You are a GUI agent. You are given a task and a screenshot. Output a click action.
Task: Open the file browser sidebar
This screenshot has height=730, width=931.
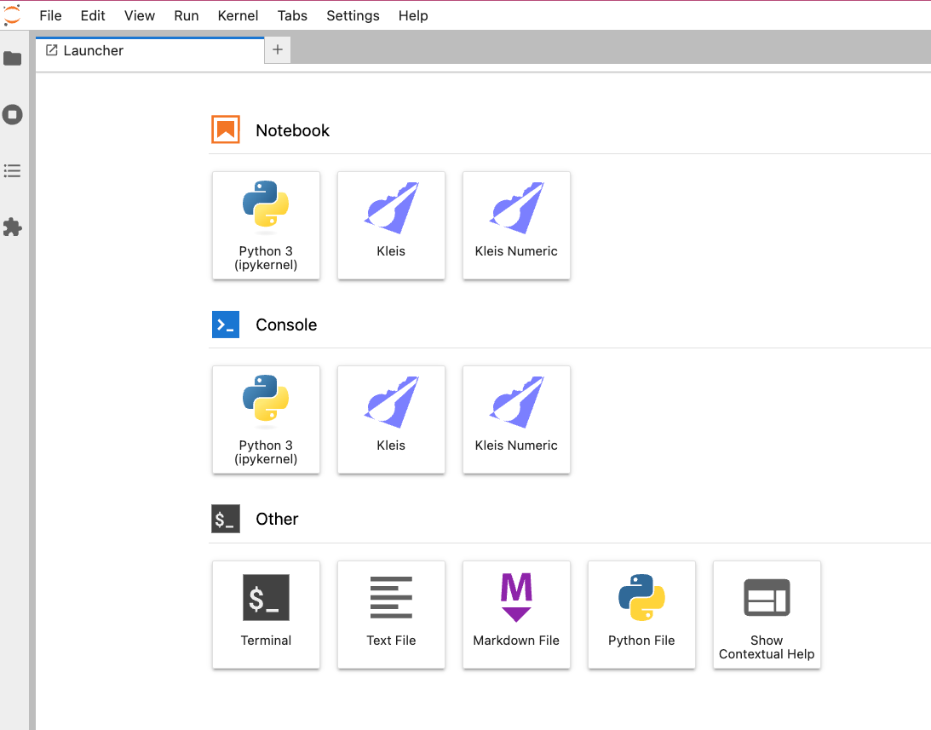point(12,58)
